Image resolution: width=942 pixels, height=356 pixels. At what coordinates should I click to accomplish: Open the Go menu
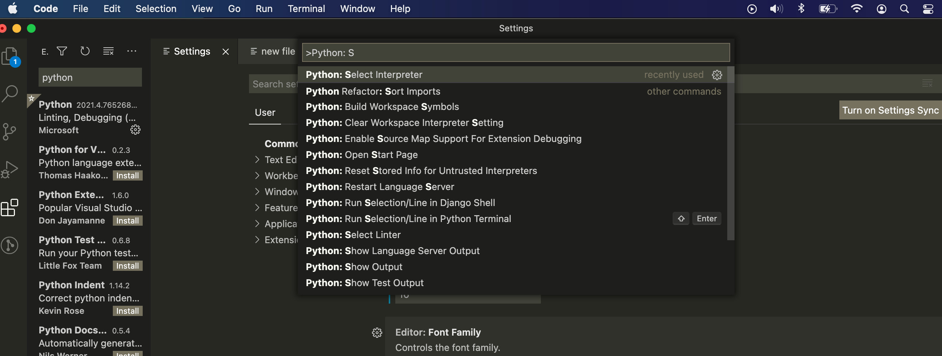234,9
